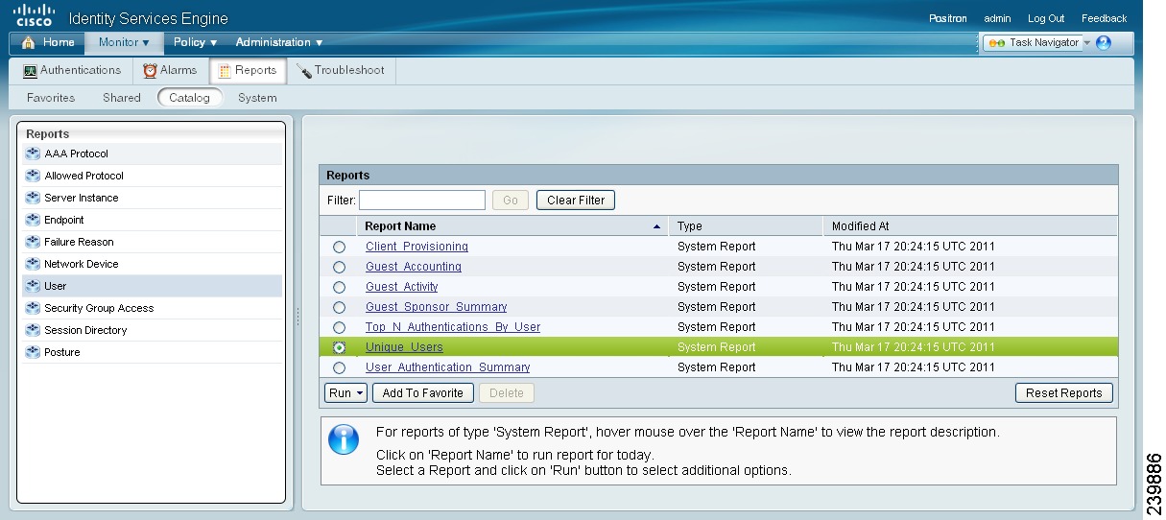
Task: Switch to the Catalog sub-tab
Action: coord(189,98)
